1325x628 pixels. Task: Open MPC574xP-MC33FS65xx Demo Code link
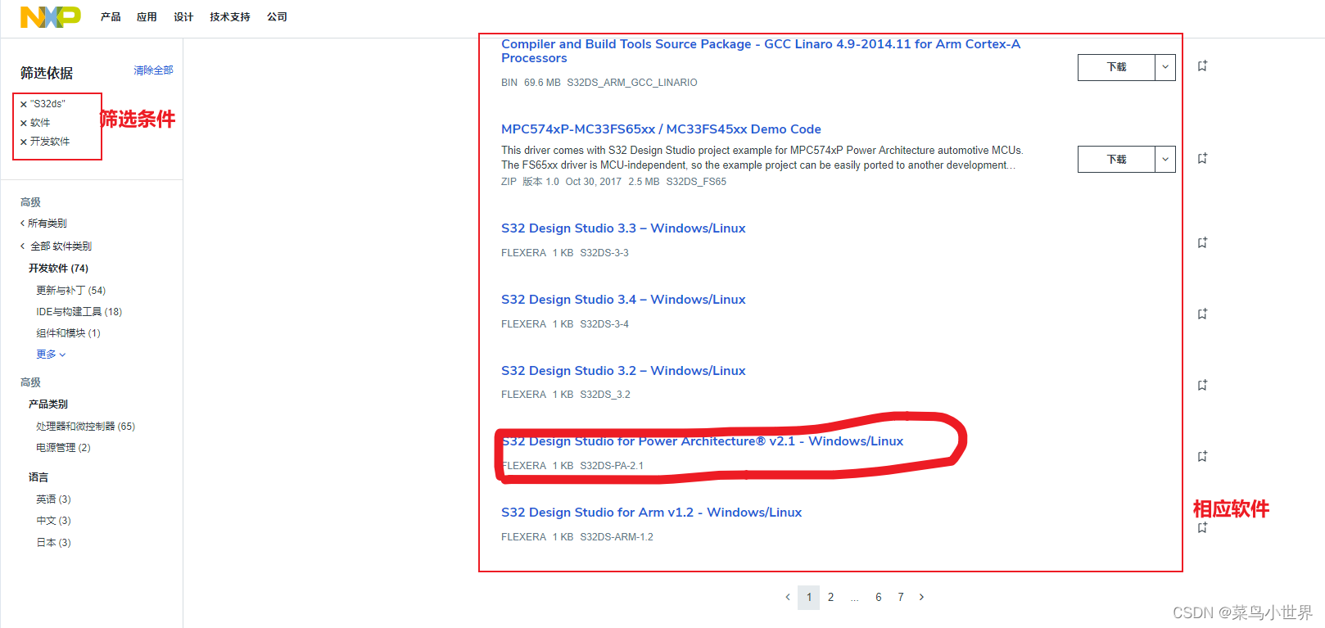click(x=661, y=129)
